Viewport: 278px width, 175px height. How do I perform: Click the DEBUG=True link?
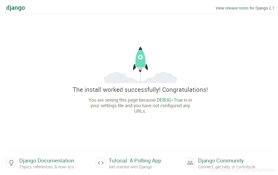[x=170, y=100]
